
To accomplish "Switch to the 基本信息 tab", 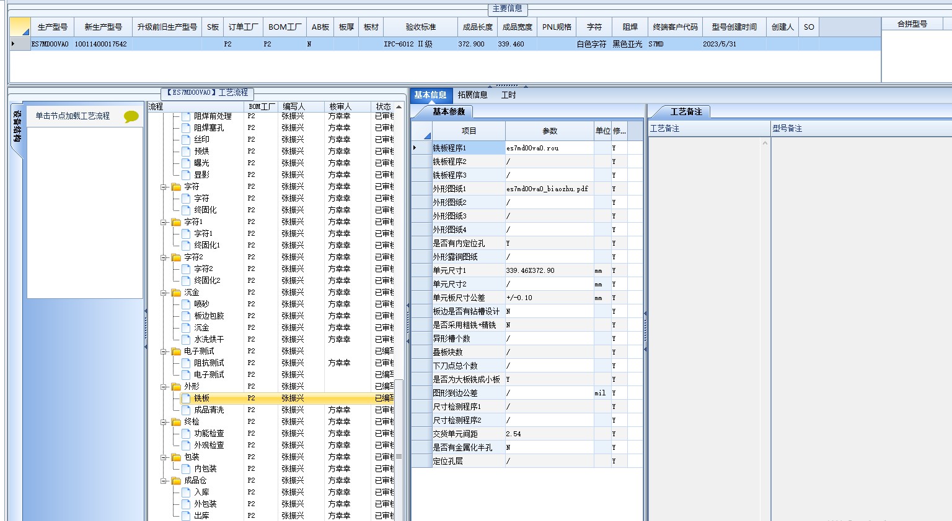I will click(x=431, y=95).
